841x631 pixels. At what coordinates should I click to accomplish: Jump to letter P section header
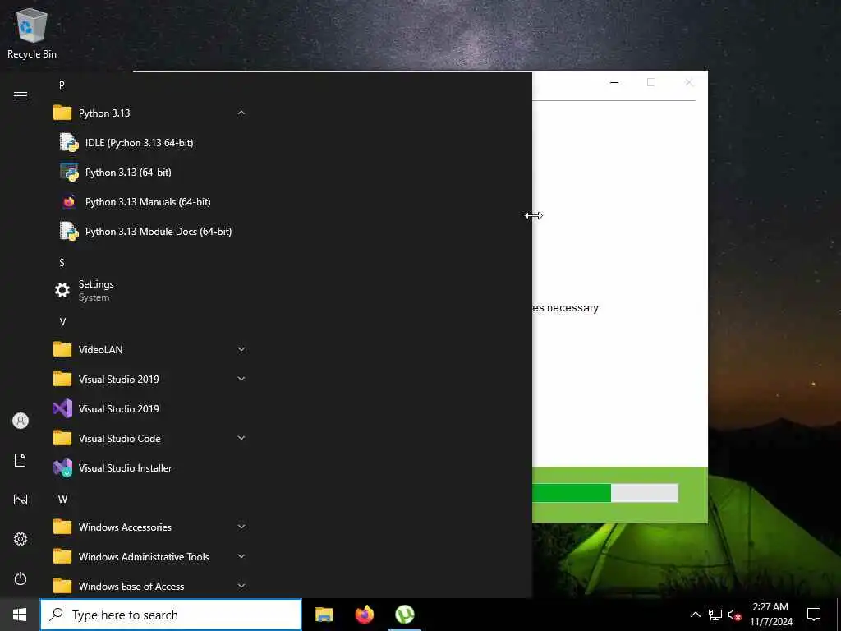(x=62, y=85)
